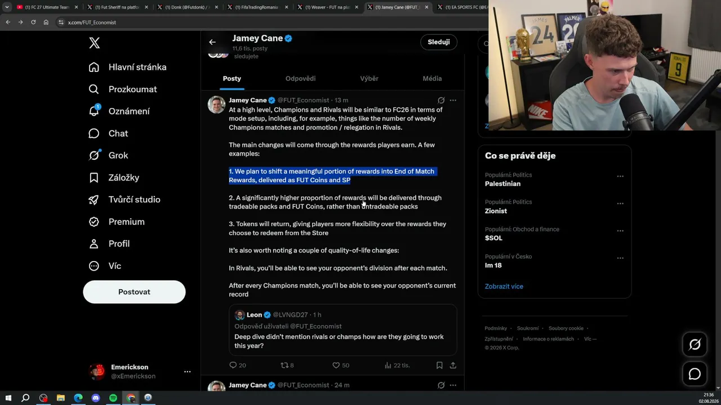
Task: Open Discord from the taskbar
Action: pos(96,398)
